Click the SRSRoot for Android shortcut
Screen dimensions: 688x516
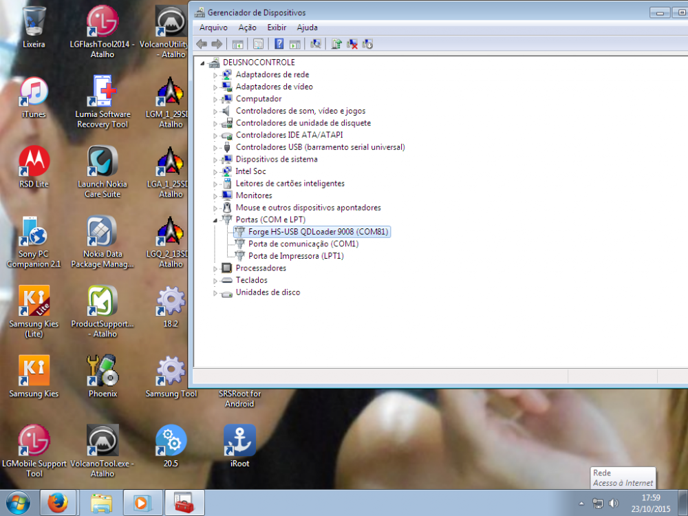239,398
